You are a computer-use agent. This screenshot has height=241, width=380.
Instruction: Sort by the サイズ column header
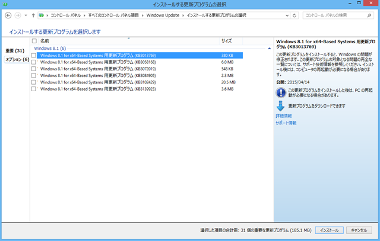click(231, 41)
